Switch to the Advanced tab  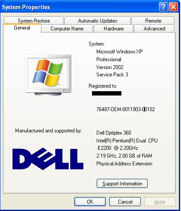[154, 29]
